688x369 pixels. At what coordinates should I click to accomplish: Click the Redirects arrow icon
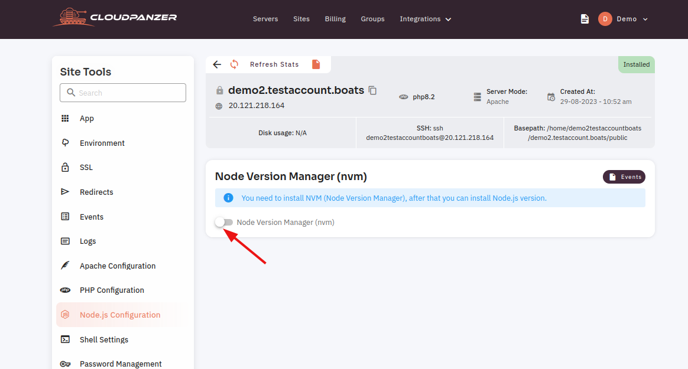click(x=65, y=192)
